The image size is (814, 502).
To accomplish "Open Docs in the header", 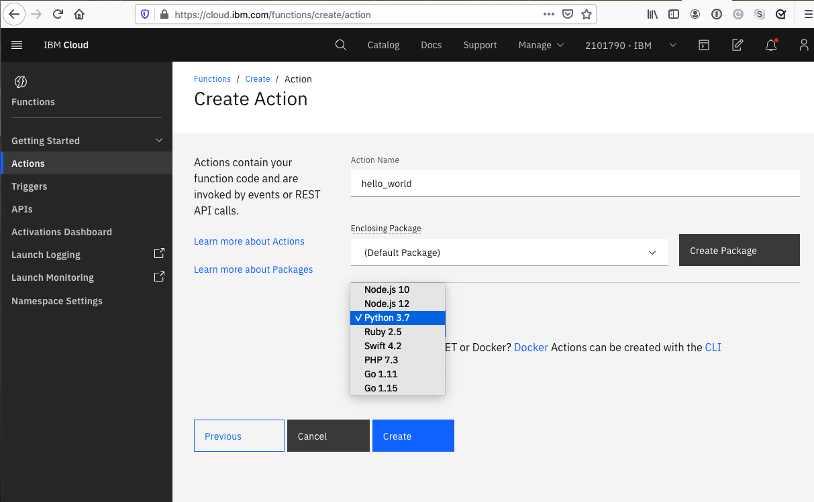I will coord(431,45).
